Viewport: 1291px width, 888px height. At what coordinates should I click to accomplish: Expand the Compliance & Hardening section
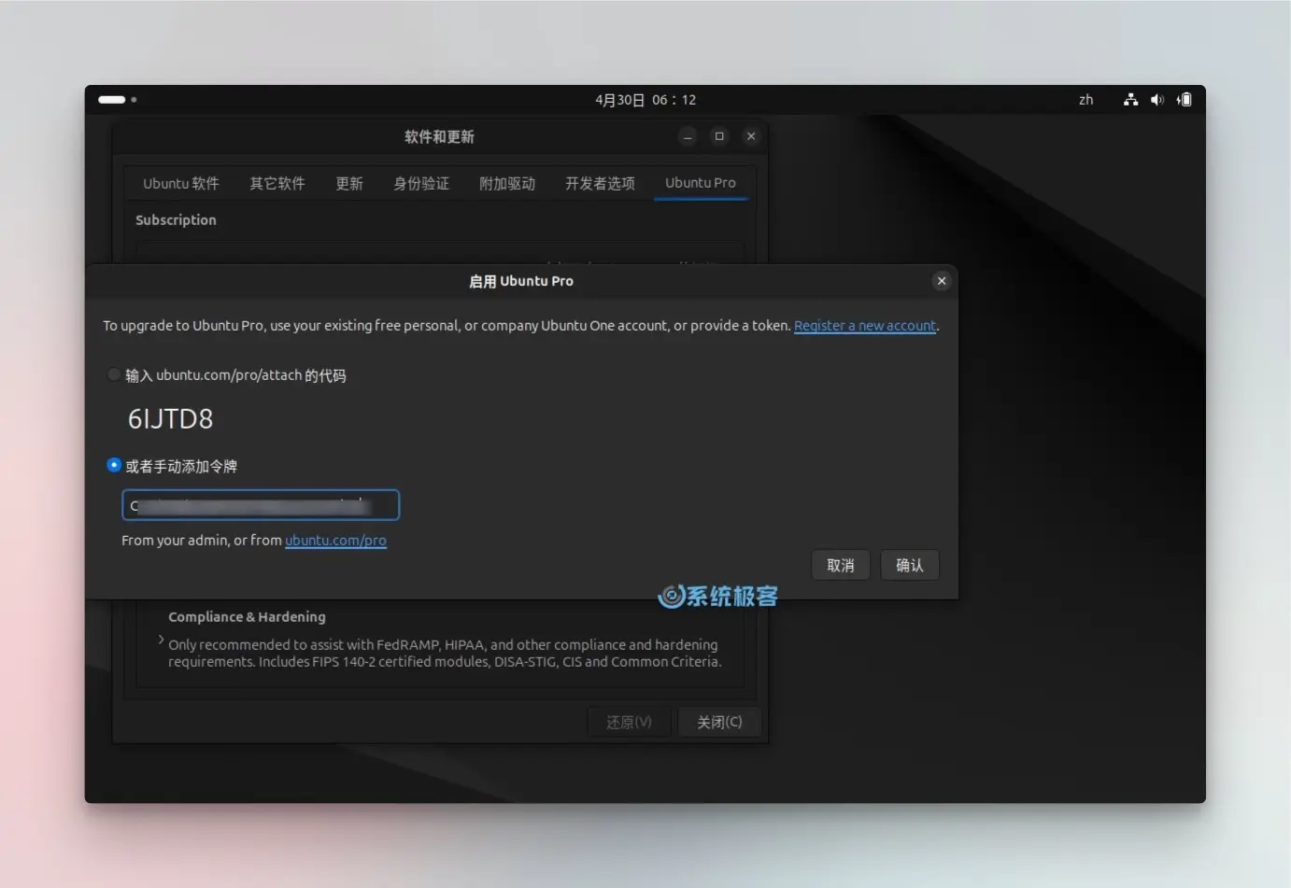162,641
